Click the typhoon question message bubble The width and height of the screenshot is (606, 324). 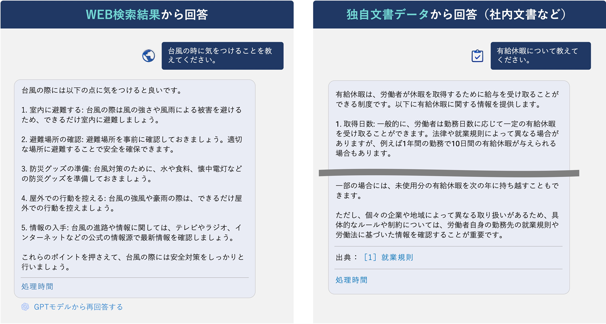[223, 56]
